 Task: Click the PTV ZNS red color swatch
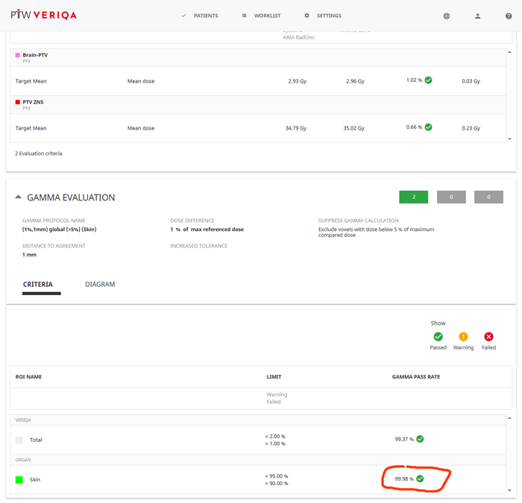pyautogui.click(x=18, y=102)
